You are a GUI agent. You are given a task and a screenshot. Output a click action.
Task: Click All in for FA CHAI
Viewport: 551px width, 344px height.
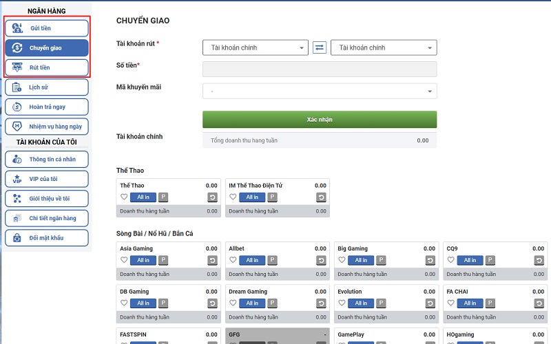point(470,303)
